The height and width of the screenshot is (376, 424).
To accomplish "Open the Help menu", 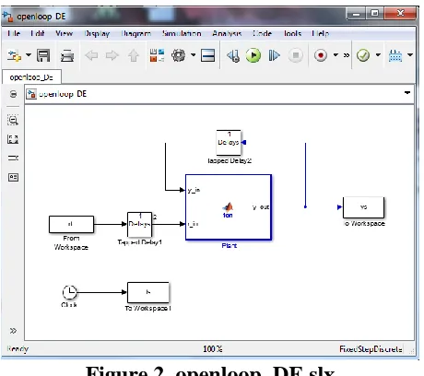I will [321, 33].
